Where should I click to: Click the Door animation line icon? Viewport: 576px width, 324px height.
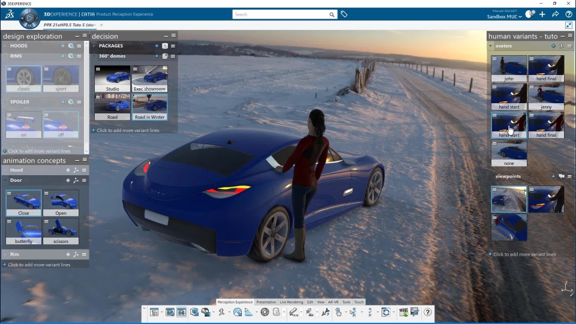[76, 181]
